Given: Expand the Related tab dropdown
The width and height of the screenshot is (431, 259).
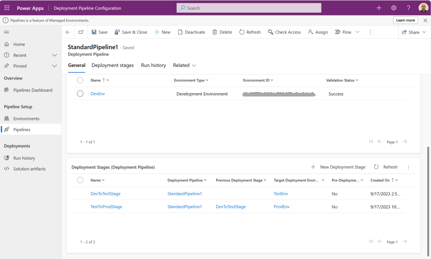Looking at the screenshot, I should coord(194,65).
